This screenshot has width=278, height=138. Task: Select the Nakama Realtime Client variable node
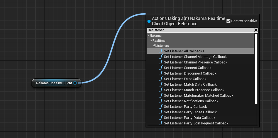[x=56, y=83]
